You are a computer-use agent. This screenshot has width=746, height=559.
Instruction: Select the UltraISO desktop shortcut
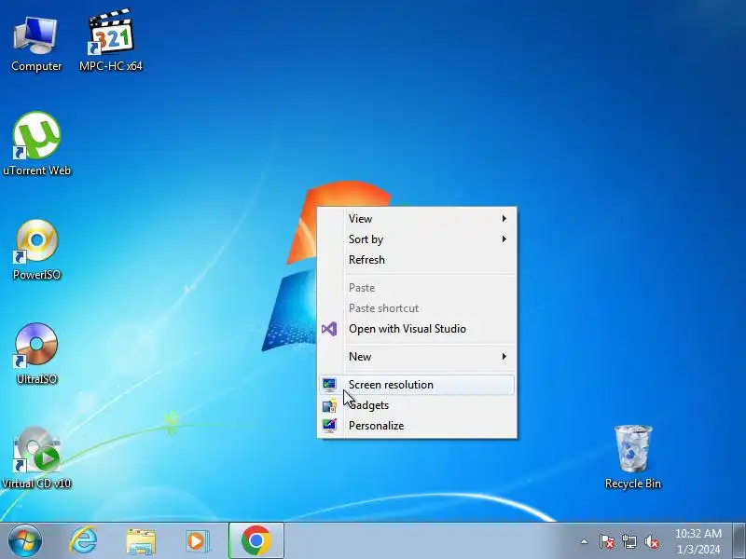(x=36, y=354)
